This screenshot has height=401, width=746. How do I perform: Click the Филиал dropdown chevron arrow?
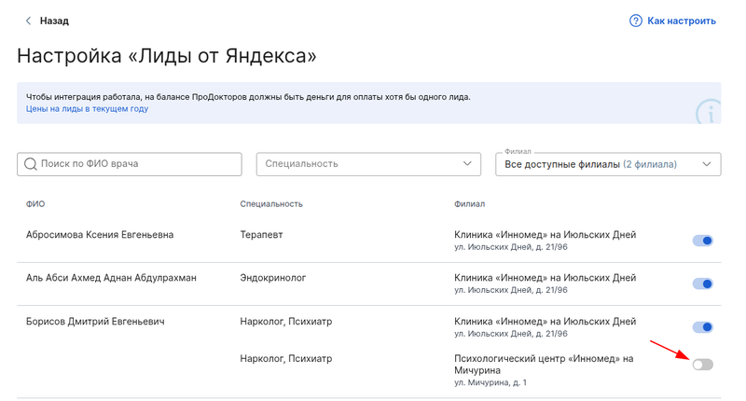[x=707, y=164]
